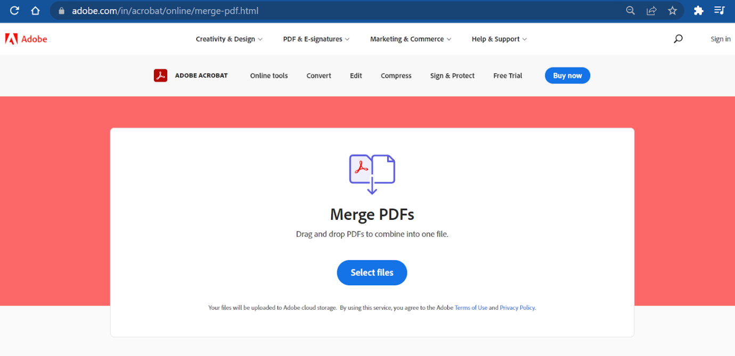Bookmark this page with the star icon
The image size is (735, 356).
673,11
